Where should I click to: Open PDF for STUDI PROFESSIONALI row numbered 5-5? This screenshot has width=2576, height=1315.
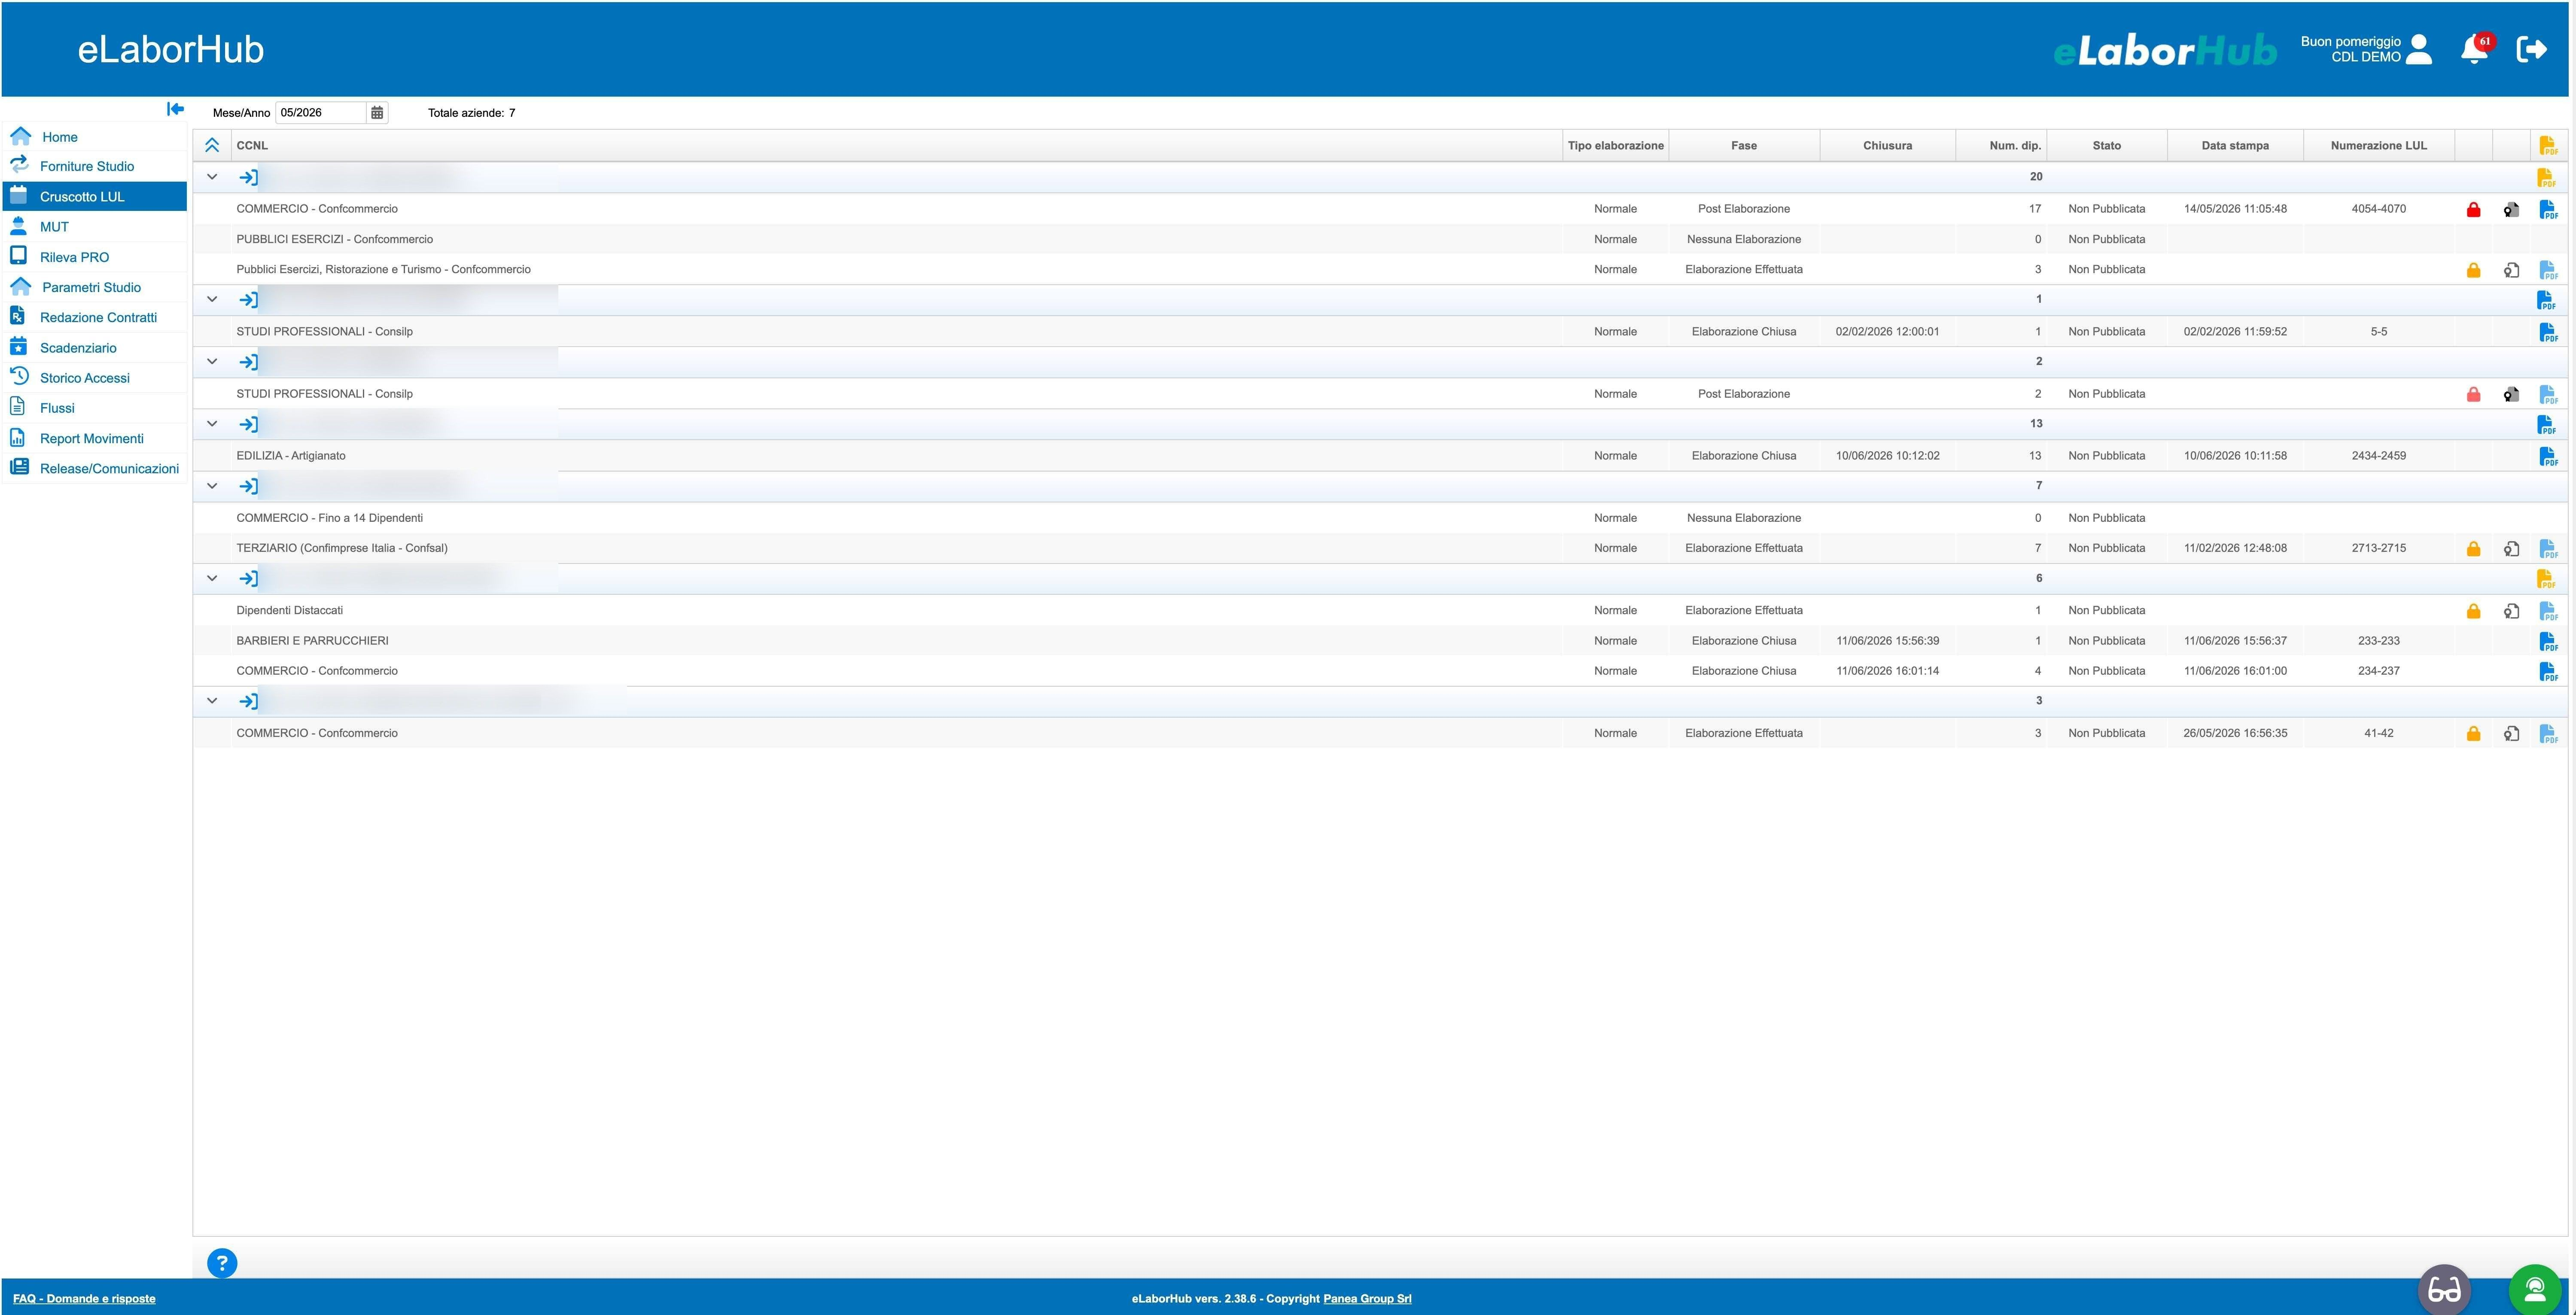point(2548,332)
